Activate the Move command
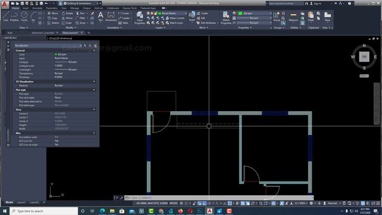The width and height of the screenshot is (382, 215). [53, 13]
